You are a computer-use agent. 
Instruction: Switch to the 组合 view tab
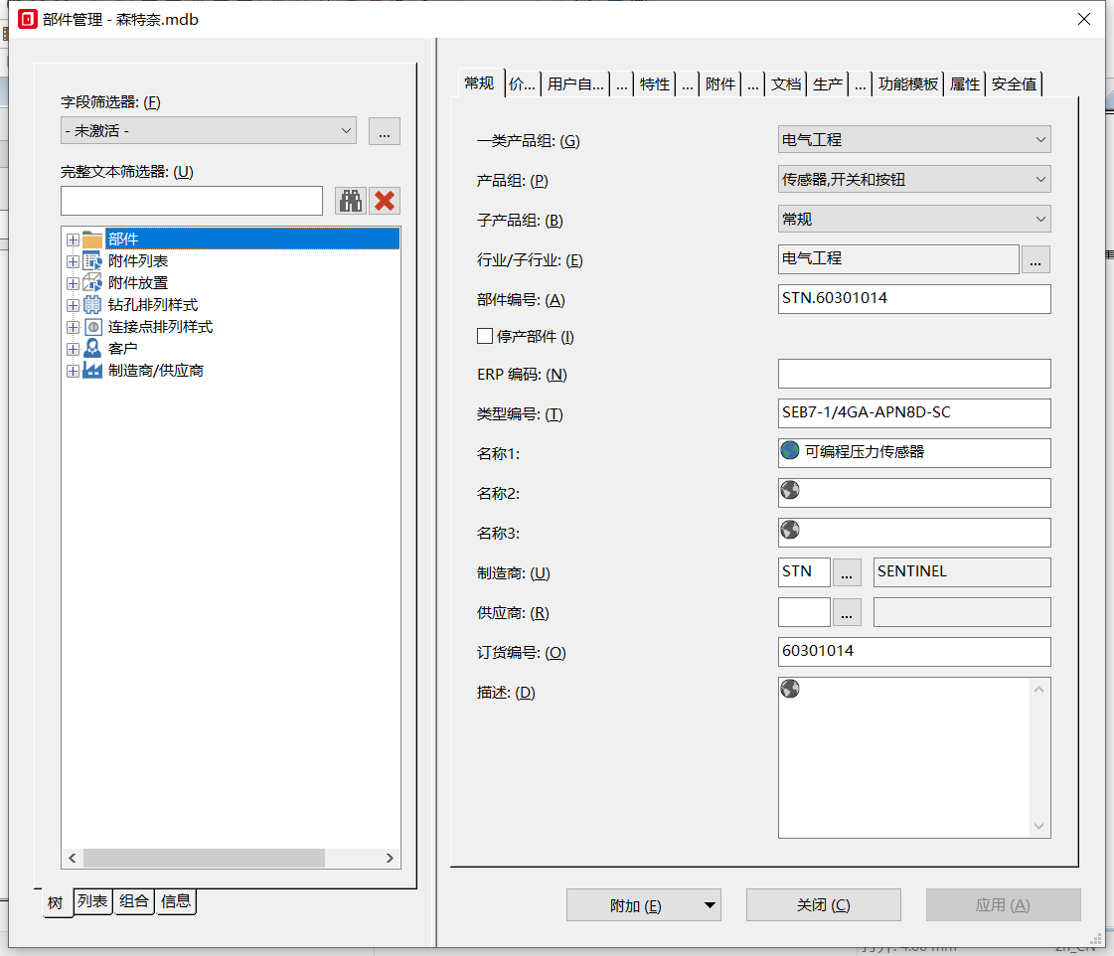(x=134, y=901)
